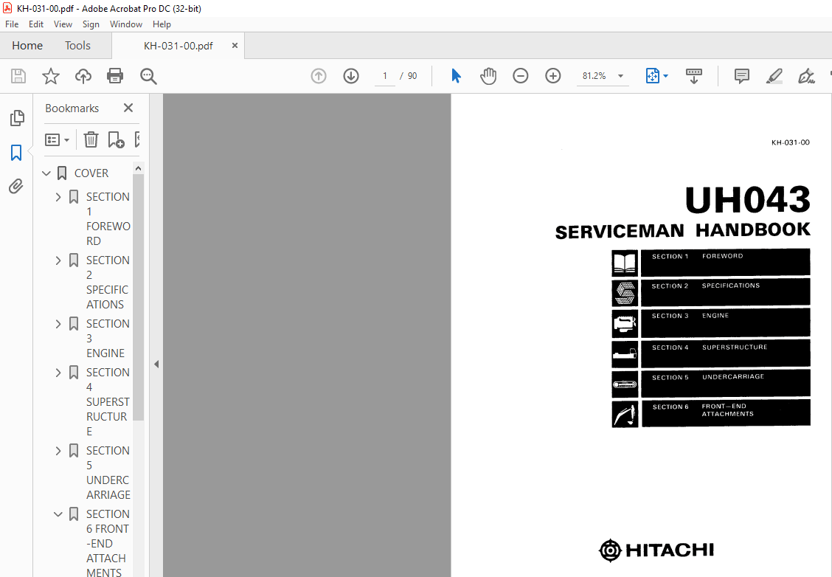Add a sticky note comment
832x577 pixels.
[741, 75]
